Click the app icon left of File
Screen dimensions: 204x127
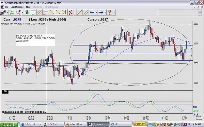click(x=2, y=7)
